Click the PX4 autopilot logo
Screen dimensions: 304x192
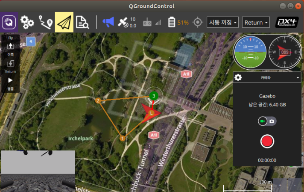(287, 22)
